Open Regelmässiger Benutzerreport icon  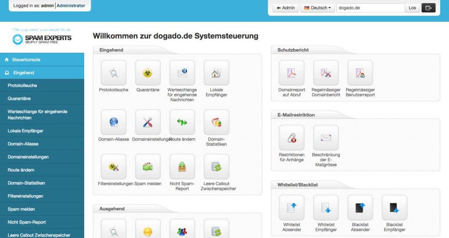[360, 73]
